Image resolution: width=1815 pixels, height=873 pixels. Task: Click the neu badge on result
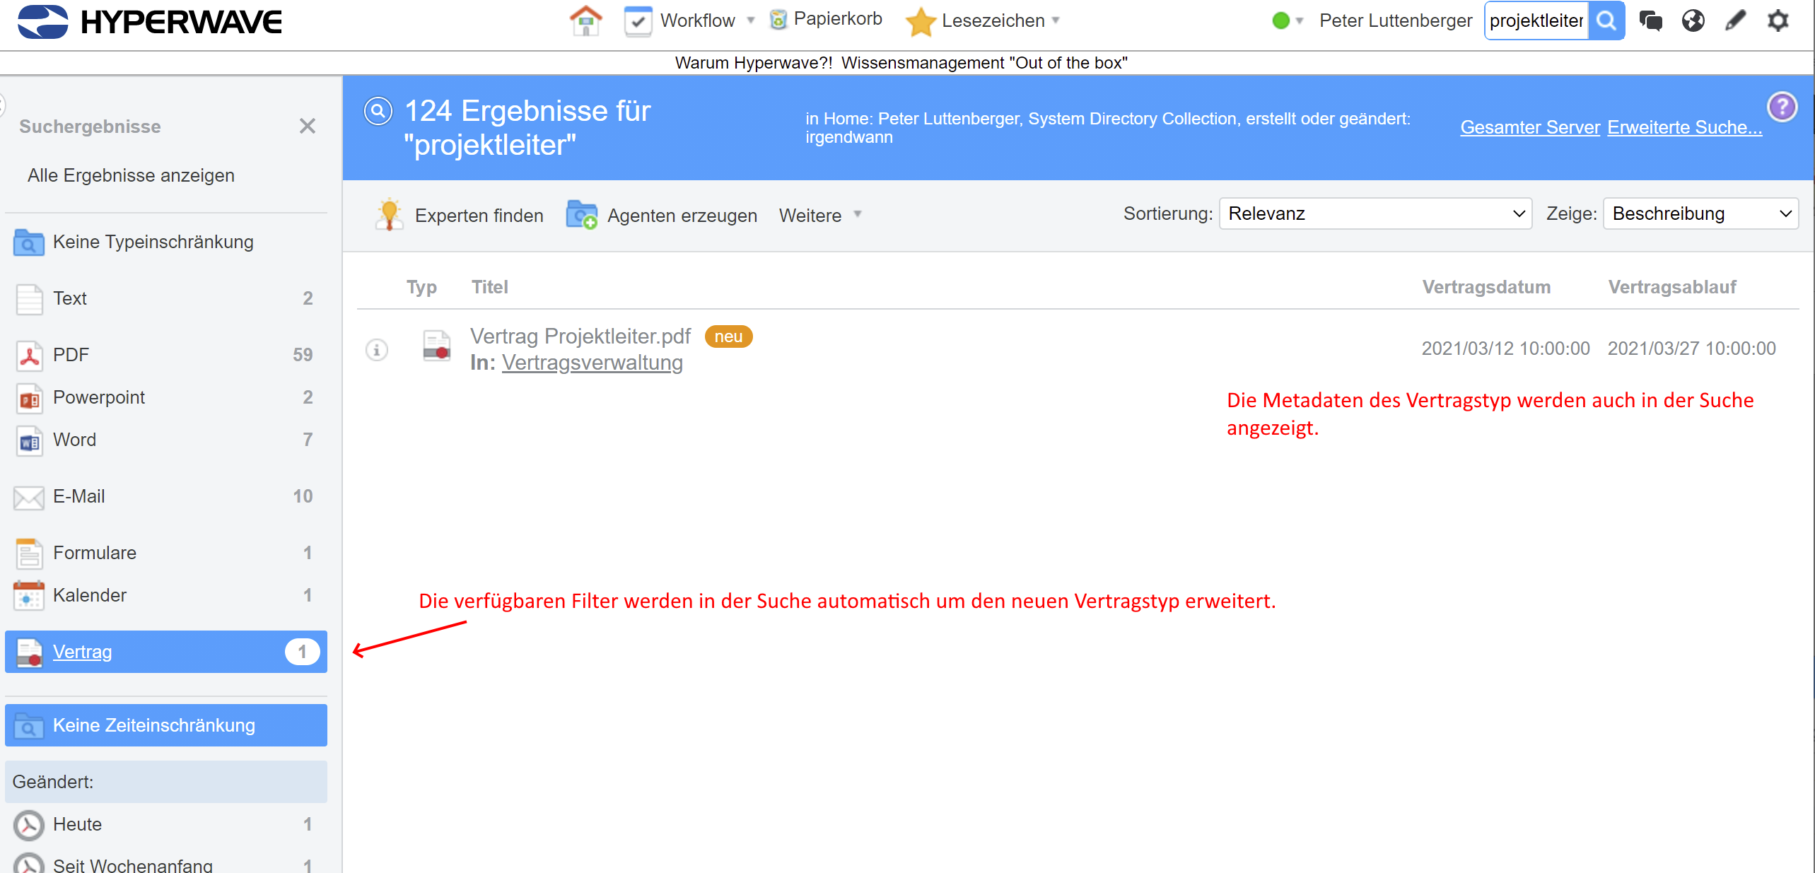tap(728, 336)
